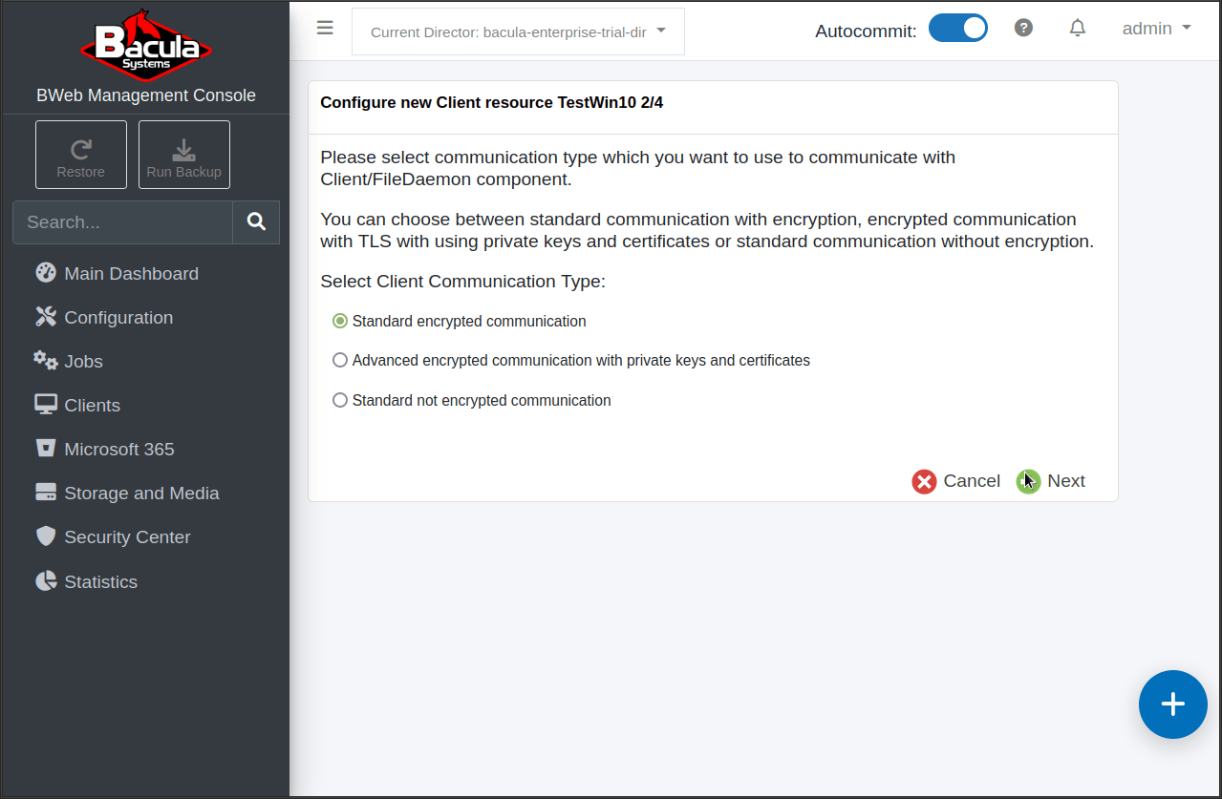Click the red Cancel X icon

click(x=924, y=481)
